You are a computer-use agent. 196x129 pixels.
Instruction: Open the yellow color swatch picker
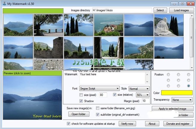[x=177, y=93]
